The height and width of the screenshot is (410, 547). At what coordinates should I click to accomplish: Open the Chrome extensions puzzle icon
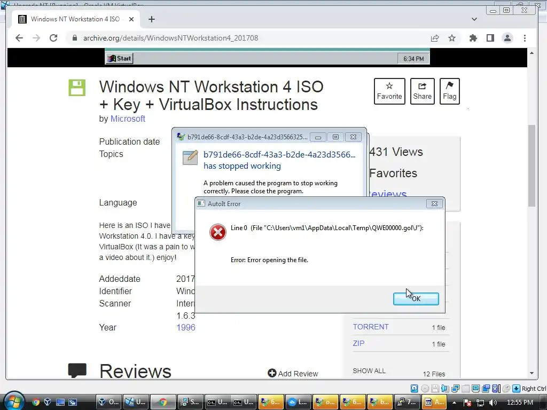pyautogui.click(x=473, y=38)
